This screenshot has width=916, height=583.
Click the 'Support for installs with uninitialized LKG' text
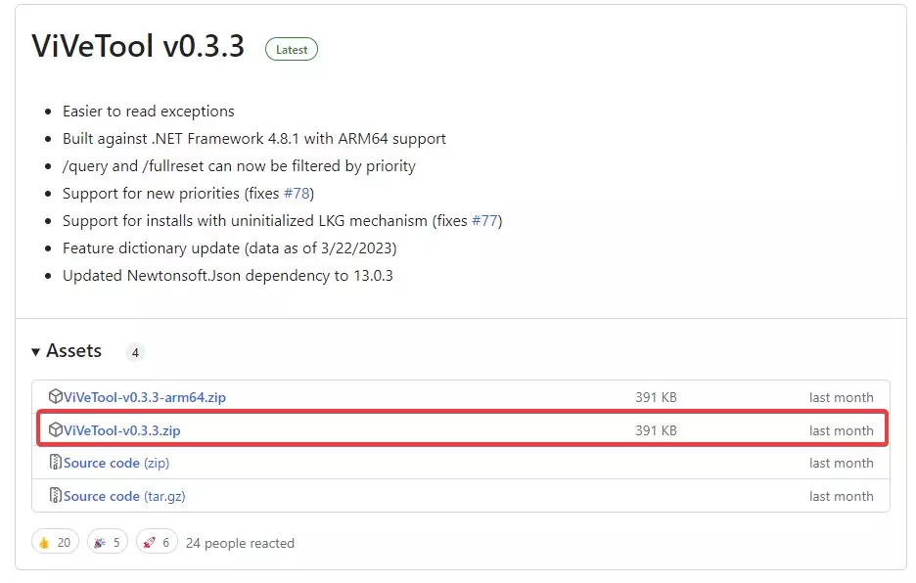282,221
